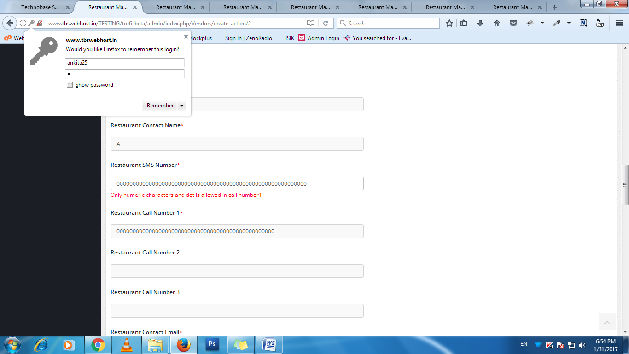Enable the Show password checkbox
This screenshot has height=354, width=629.
click(70, 85)
